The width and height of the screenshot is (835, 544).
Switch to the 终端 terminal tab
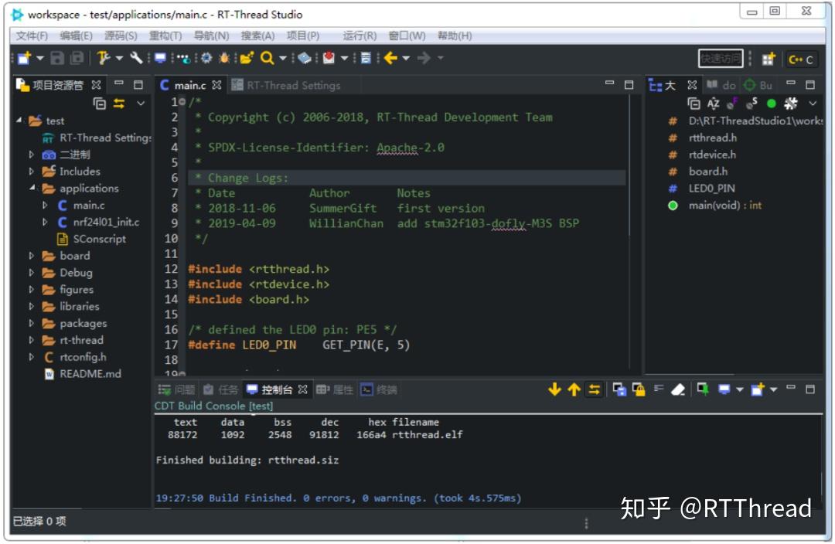pos(379,389)
